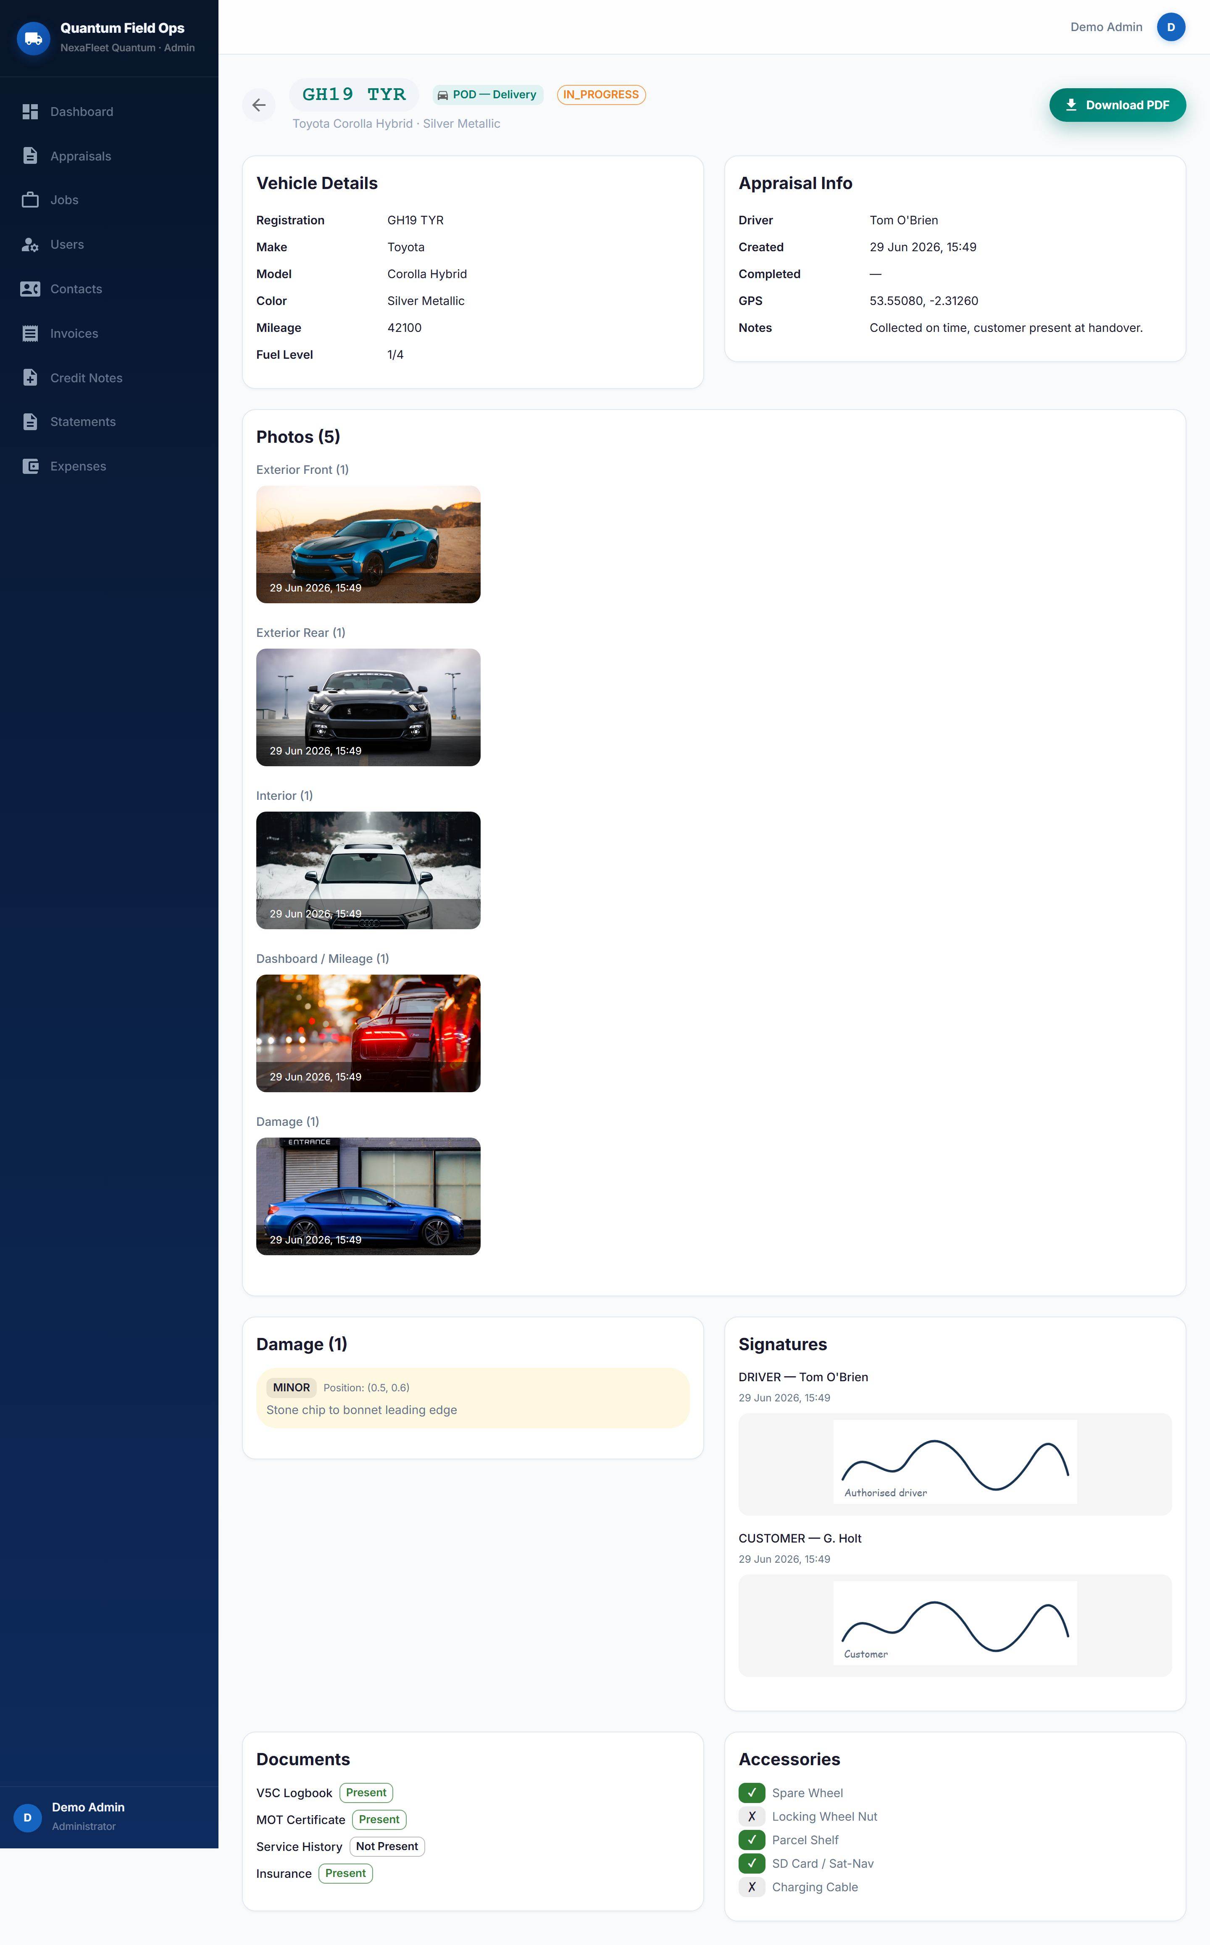Click the MOT Certificate Present badge

click(x=379, y=1819)
